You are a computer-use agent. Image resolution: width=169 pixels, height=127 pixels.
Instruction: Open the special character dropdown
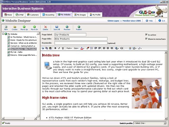pyautogui.click(x=140, y=48)
